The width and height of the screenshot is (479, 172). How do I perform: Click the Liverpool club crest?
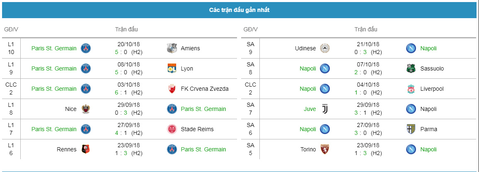click(411, 89)
